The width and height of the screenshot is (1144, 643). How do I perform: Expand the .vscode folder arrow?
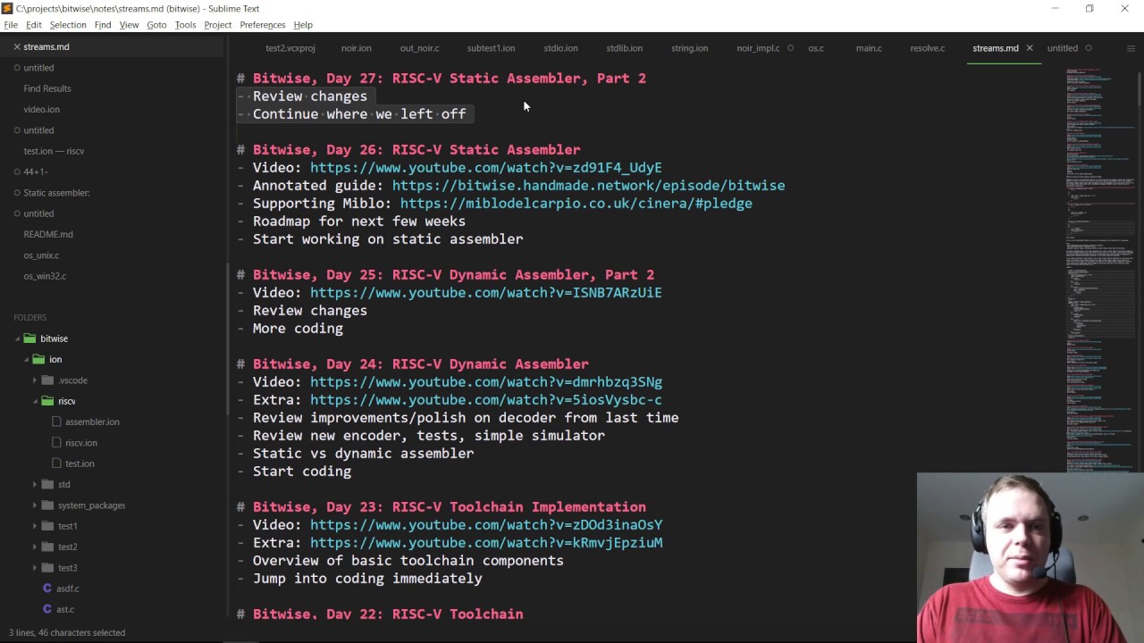[x=35, y=380]
